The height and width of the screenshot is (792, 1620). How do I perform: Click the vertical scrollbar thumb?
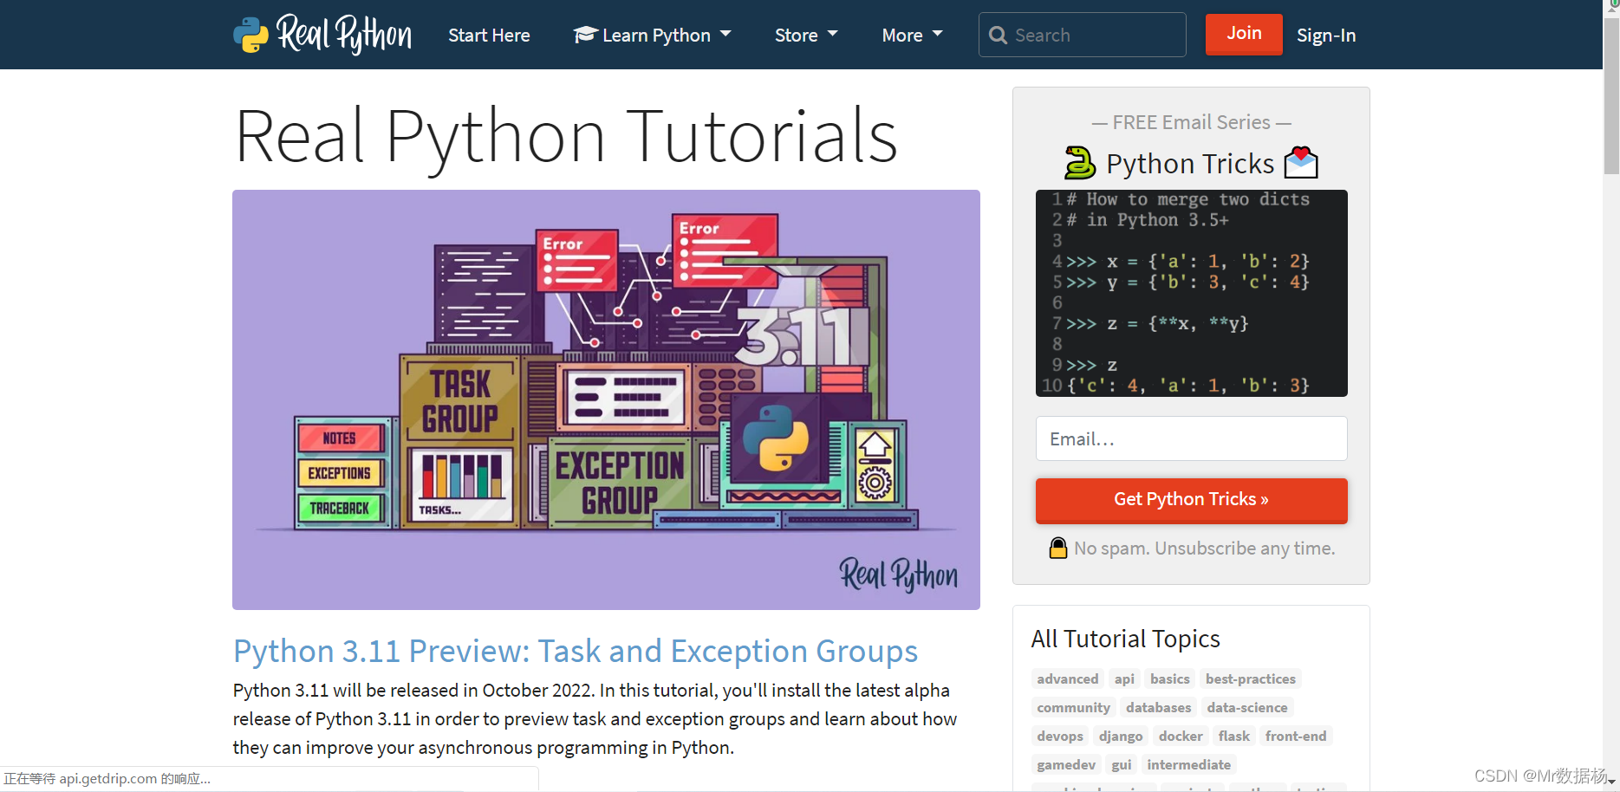1611,95
